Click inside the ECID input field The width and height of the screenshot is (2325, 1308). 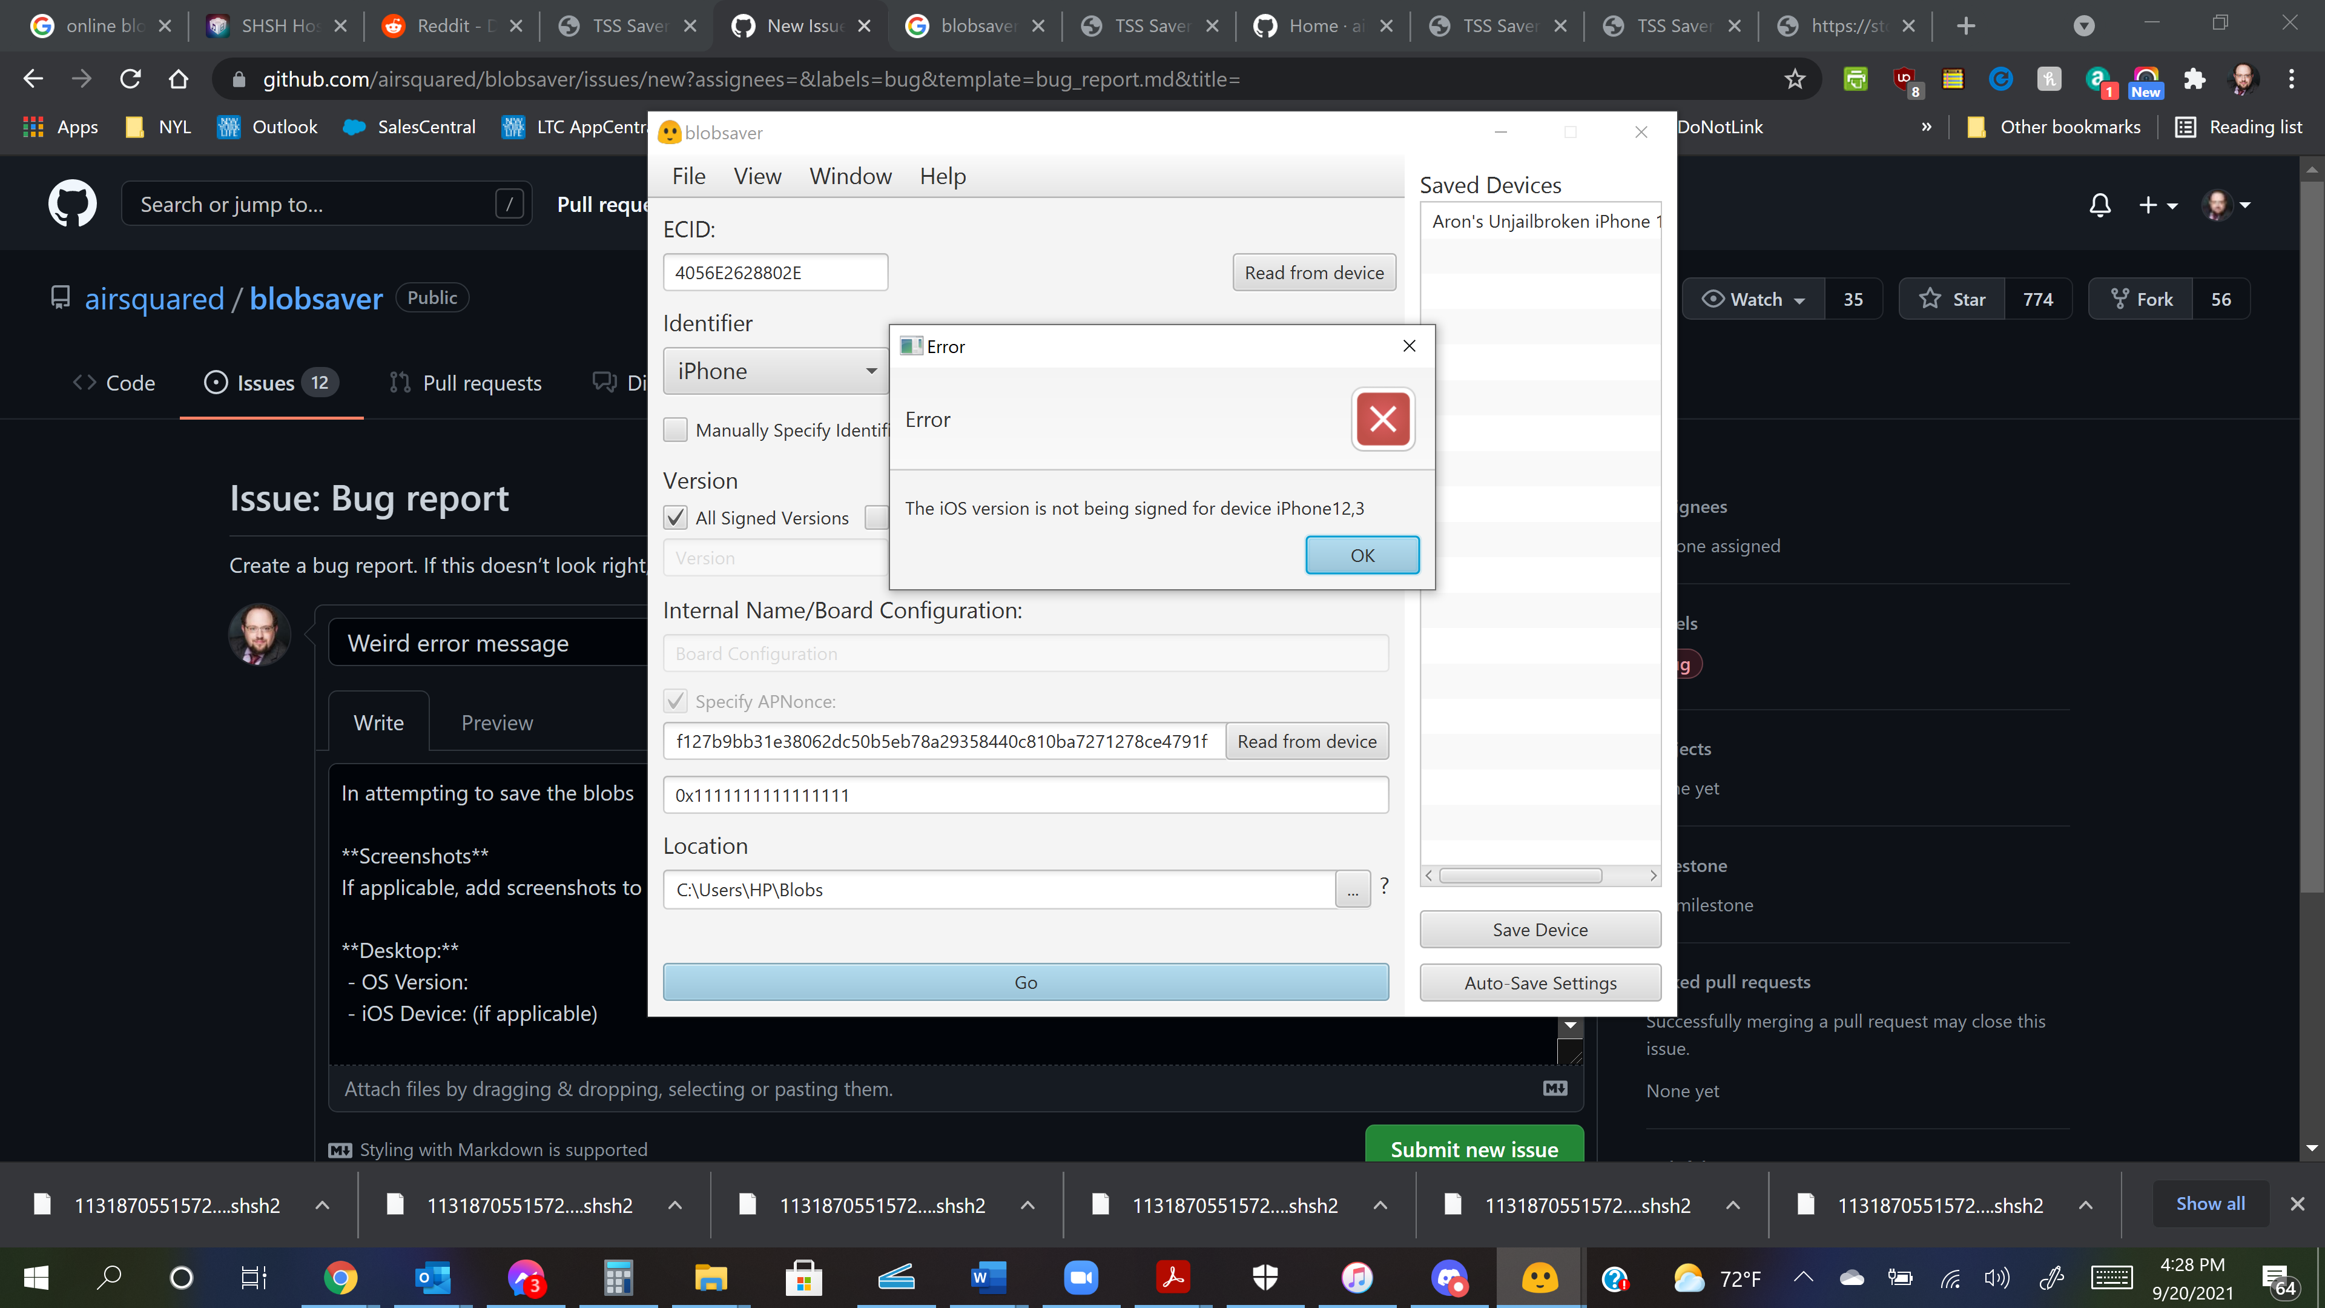[x=775, y=272]
